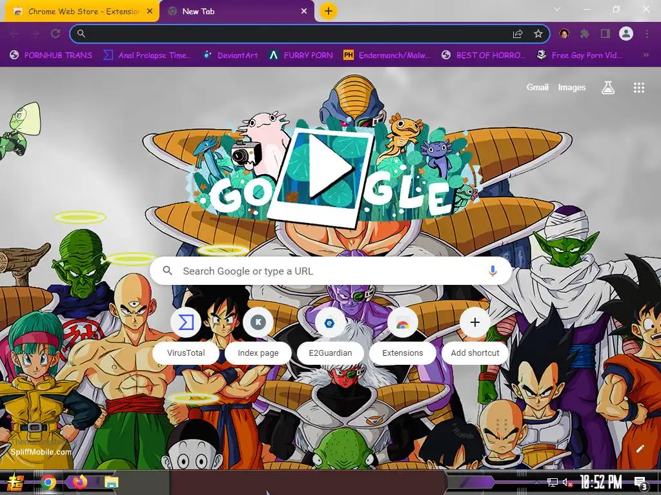Open the Index page shortcut
The width and height of the screenshot is (661, 495).
tap(258, 335)
